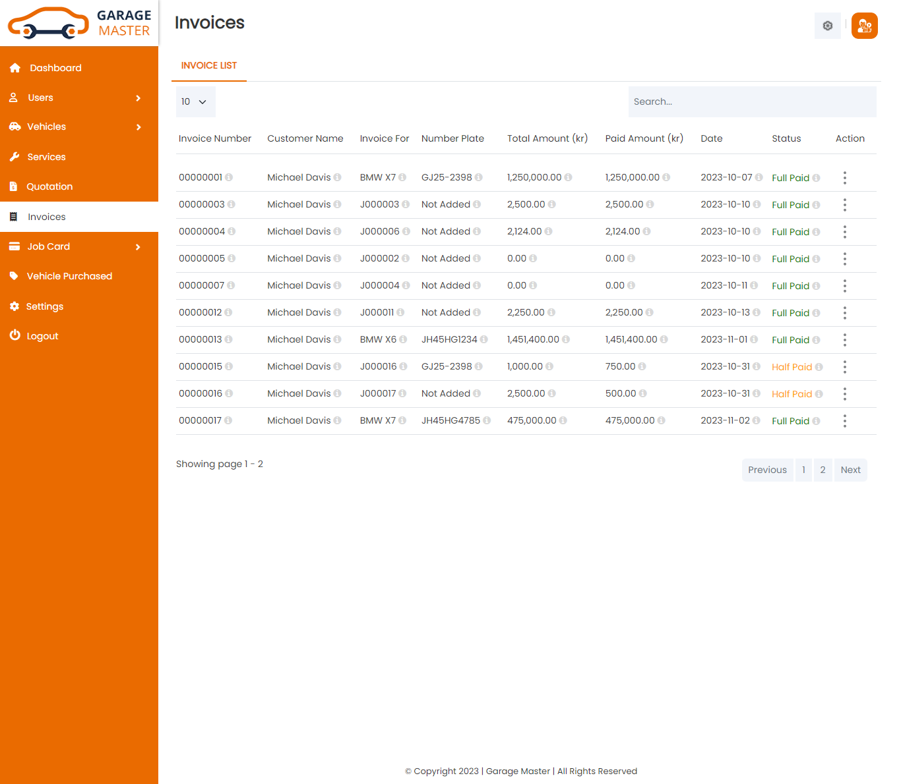
Task: Open action menu for invoice 00000001
Action: [844, 178]
